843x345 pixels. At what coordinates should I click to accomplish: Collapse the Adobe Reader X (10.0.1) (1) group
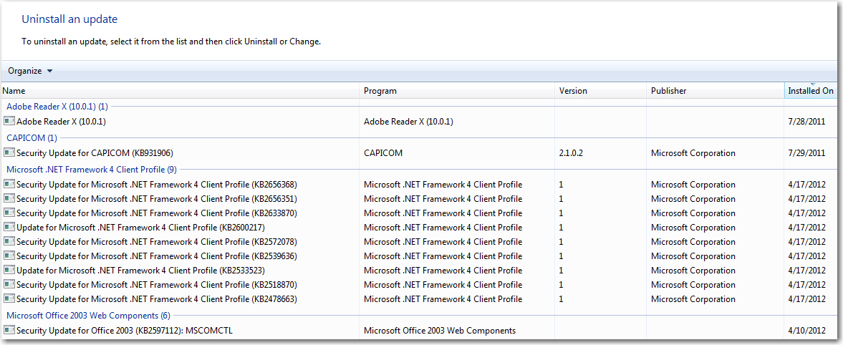pos(57,107)
